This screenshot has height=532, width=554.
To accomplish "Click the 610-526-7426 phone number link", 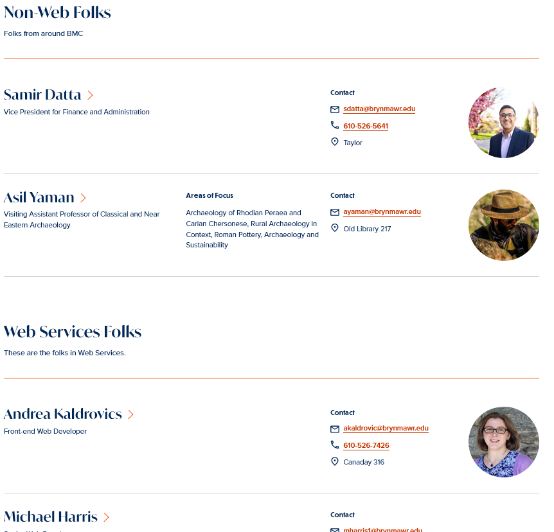I will tap(366, 445).
